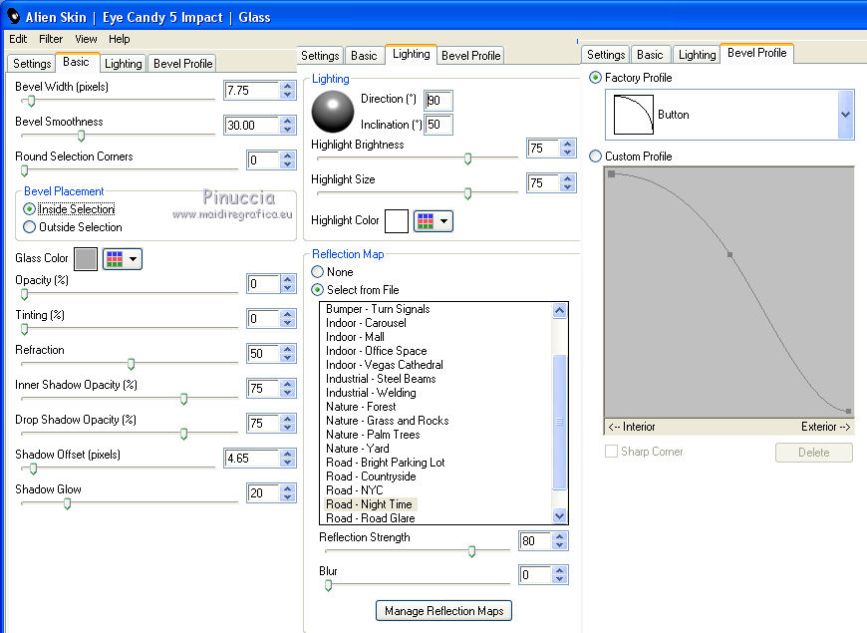Switch to the left panel Lighting tab
This screenshot has height=633, width=867.
click(x=124, y=64)
